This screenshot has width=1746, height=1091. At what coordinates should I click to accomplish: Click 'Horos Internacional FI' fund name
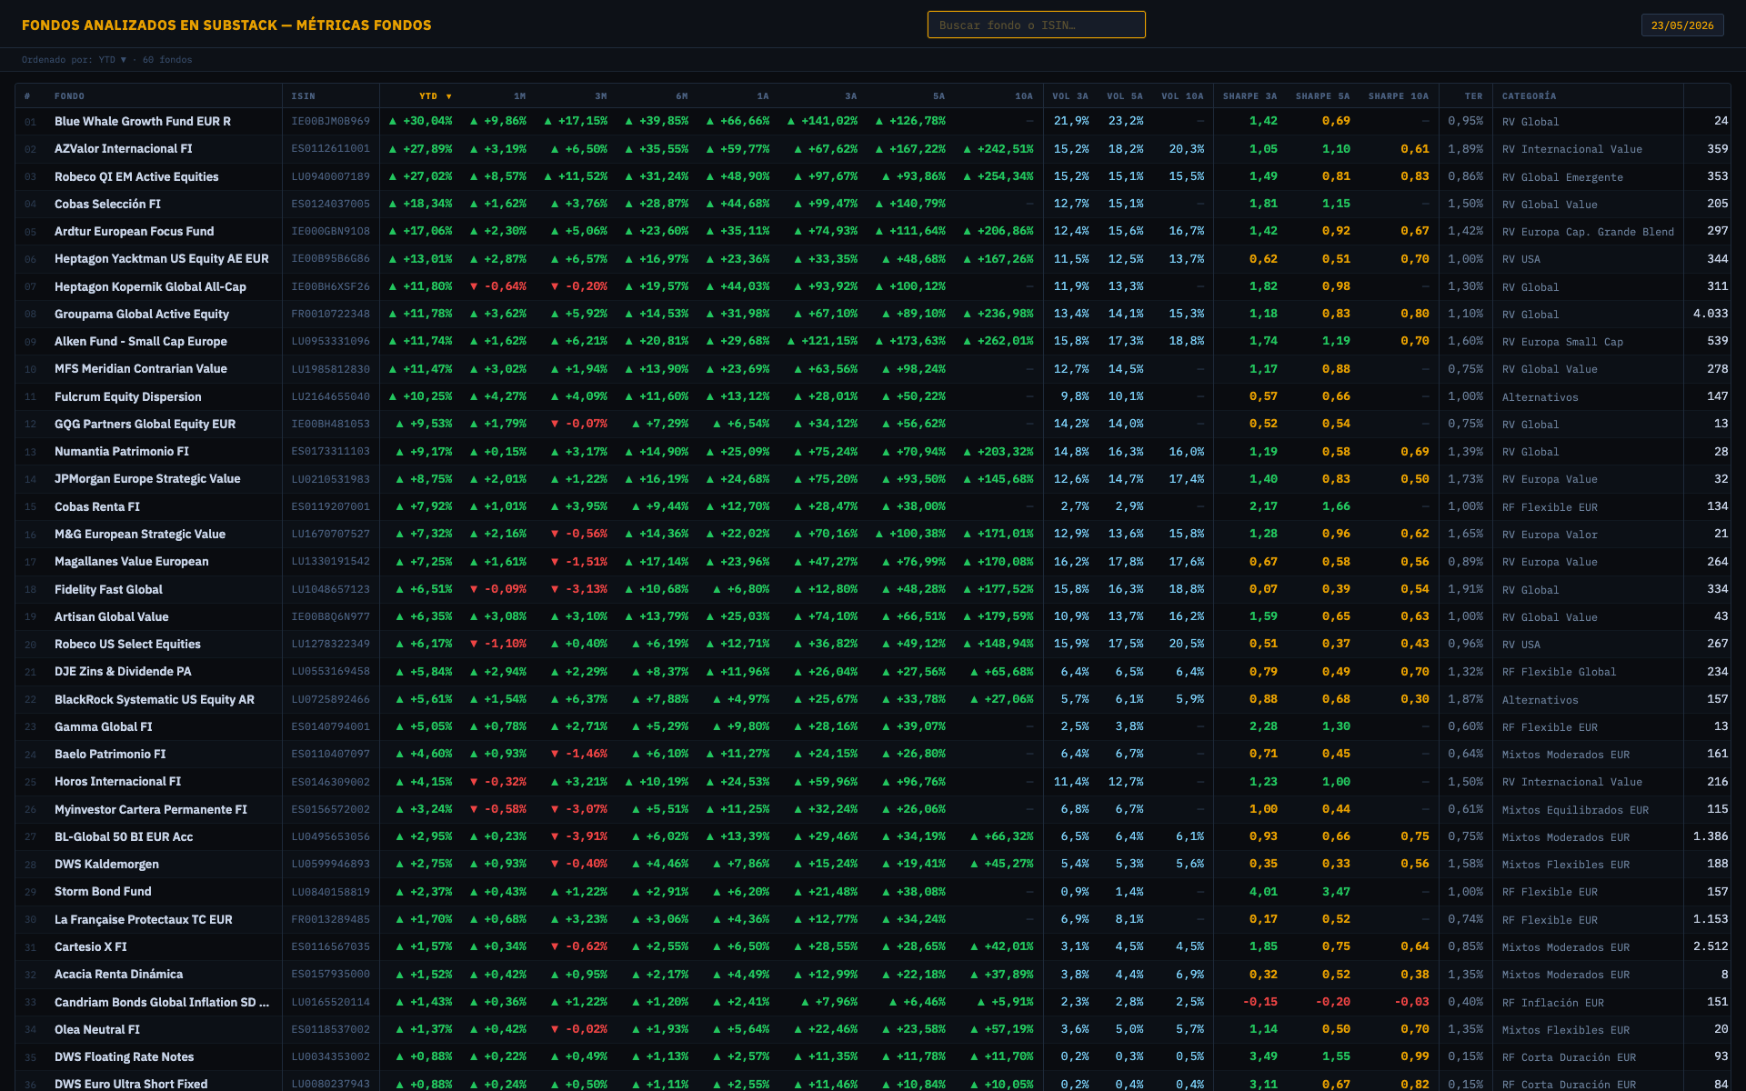pyautogui.click(x=117, y=781)
